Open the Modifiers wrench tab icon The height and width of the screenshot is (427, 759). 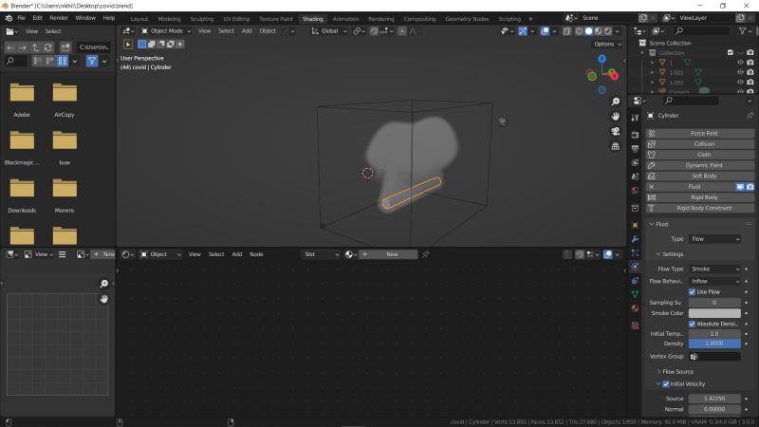tap(635, 239)
